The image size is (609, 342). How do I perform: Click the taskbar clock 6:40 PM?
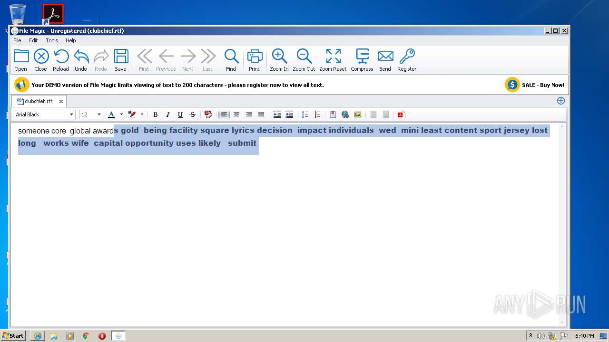pyautogui.click(x=584, y=336)
